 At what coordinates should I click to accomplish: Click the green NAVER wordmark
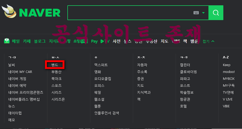pos(40,13)
